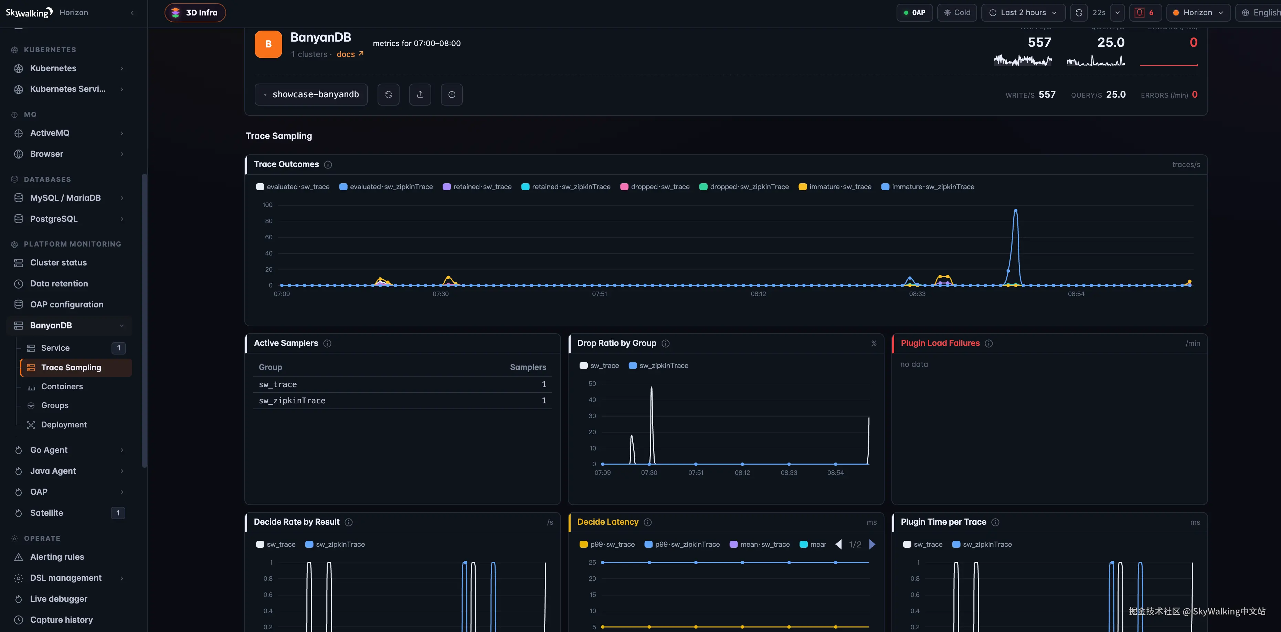1281x632 pixels.
Task: Open the Groups sub-item
Action: click(76, 405)
